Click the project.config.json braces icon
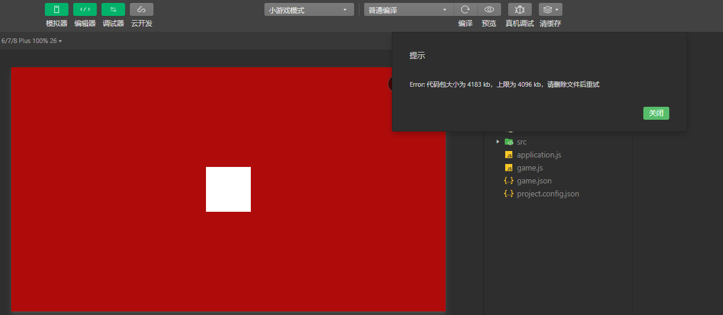 509,193
